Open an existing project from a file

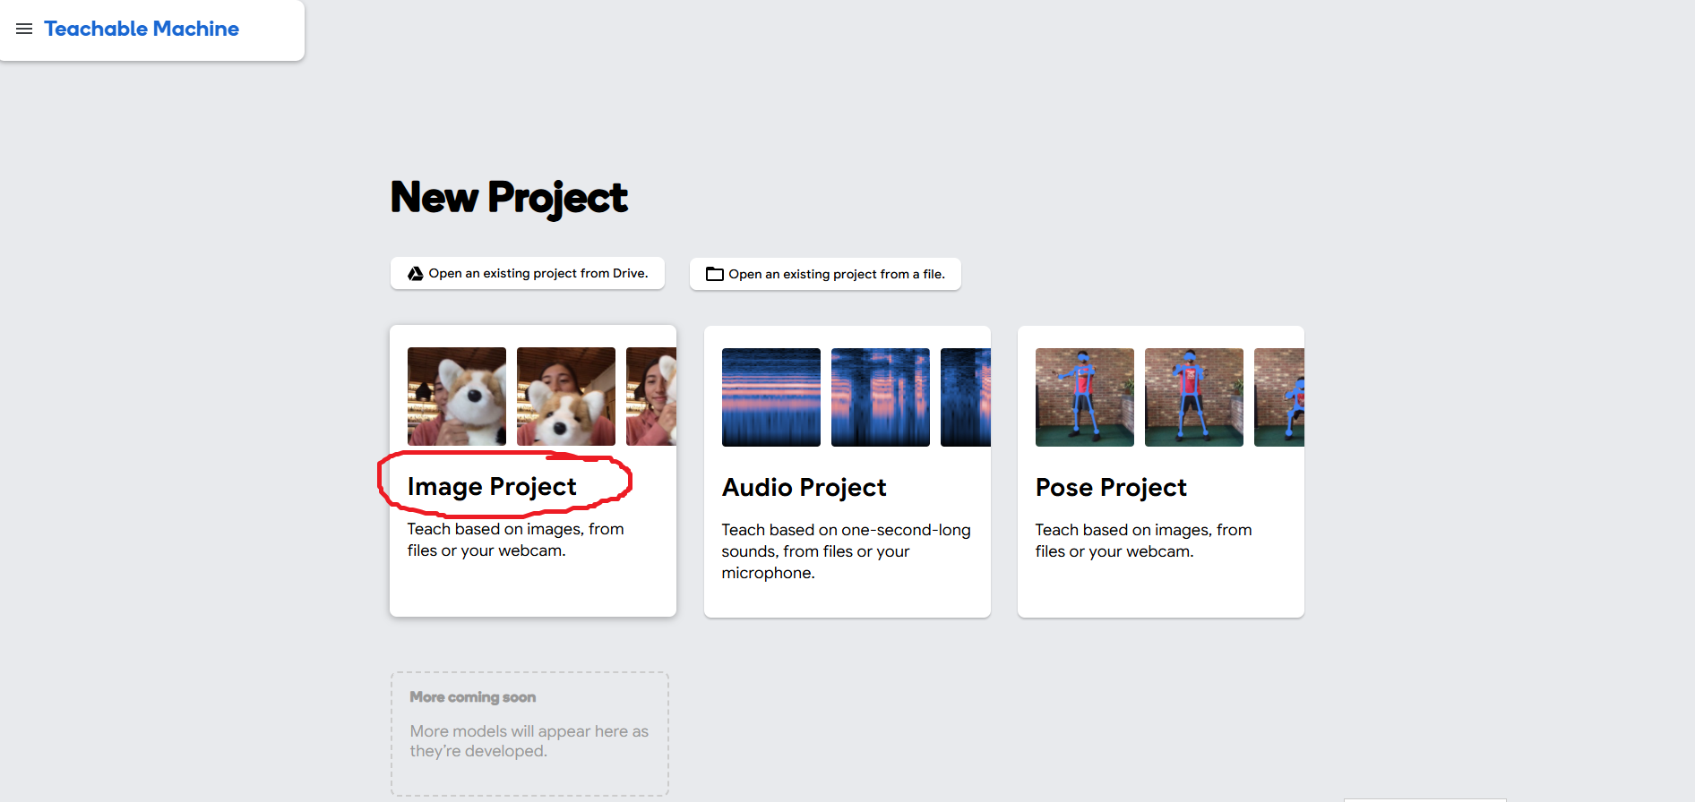pyautogui.click(x=825, y=274)
